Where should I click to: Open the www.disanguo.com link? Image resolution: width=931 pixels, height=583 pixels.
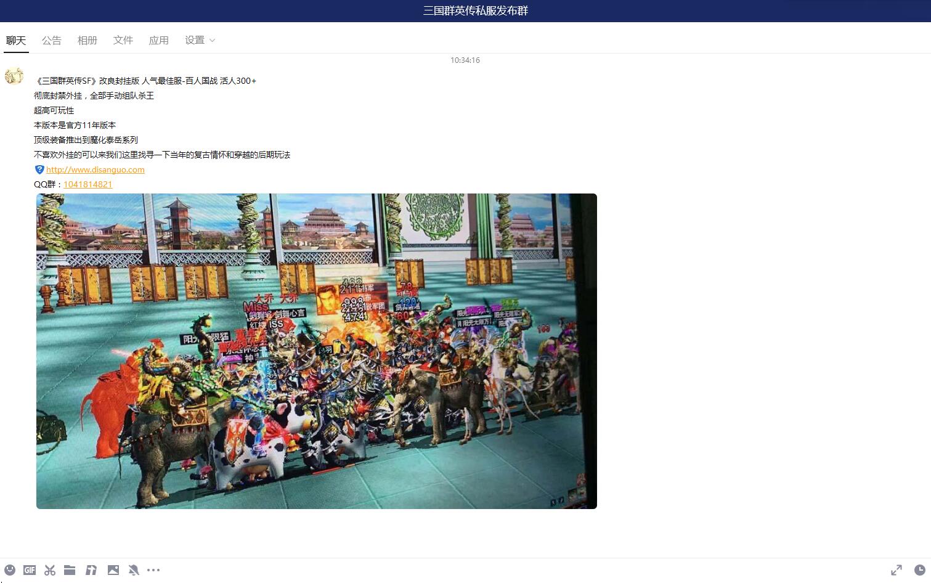point(96,169)
